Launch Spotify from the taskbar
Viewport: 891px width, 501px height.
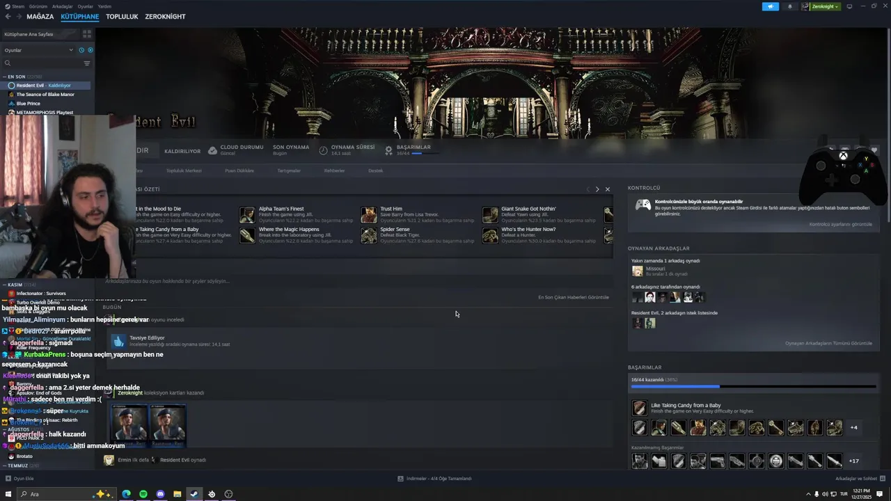click(x=143, y=494)
